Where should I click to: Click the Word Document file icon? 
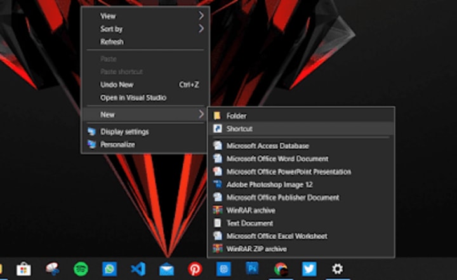pos(218,158)
